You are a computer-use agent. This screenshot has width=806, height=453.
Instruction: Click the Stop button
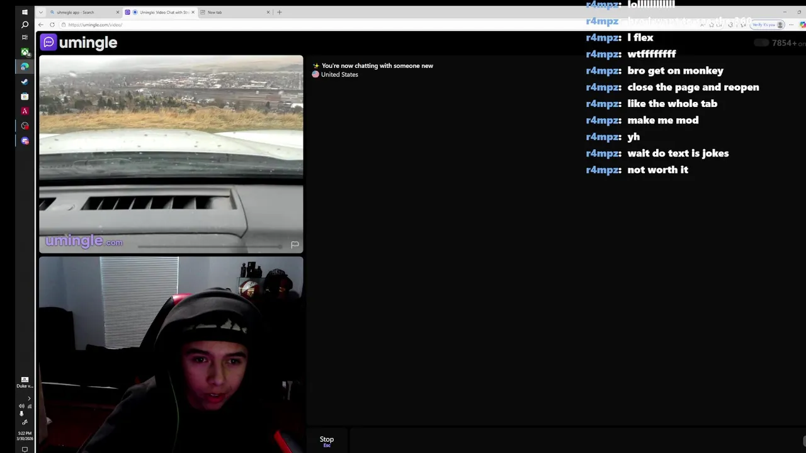[x=326, y=441]
